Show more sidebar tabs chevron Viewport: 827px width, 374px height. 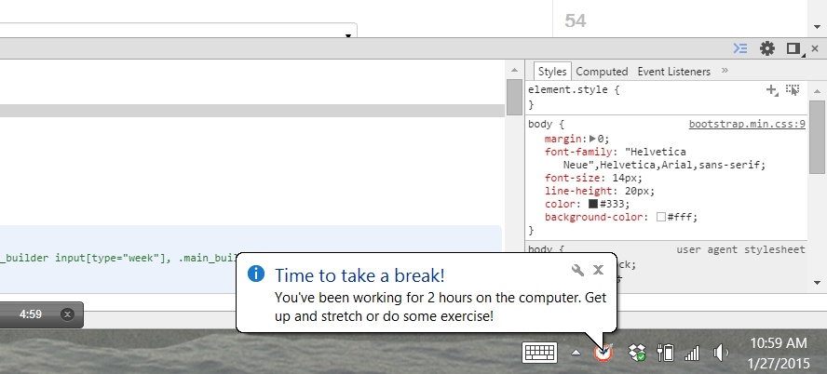click(725, 71)
